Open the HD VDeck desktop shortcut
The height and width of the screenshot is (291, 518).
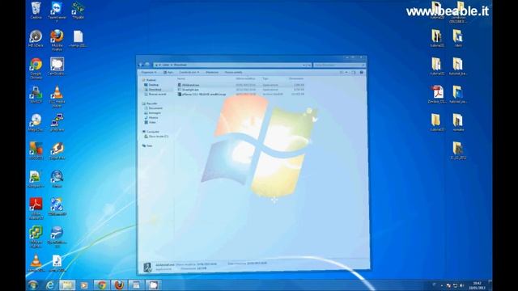(36, 38)
